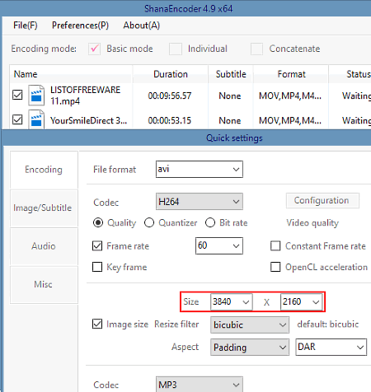Sort the file list by the Name column
The height and width of the screenshot is (392, 371).
tap(71, 74)
